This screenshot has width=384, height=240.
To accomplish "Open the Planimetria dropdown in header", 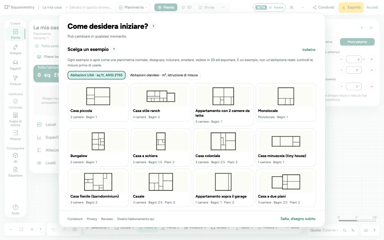I will (x=132, y=7).
